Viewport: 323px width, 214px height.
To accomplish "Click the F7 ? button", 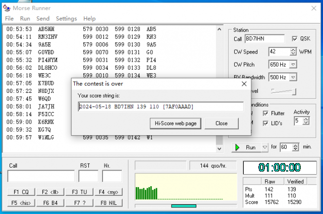I will [80, 203].
